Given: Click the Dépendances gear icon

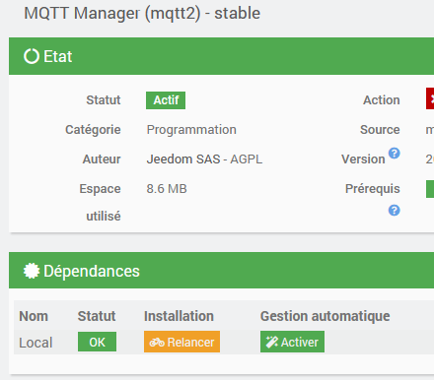Looking at the screenshot, I should (32, 271).
